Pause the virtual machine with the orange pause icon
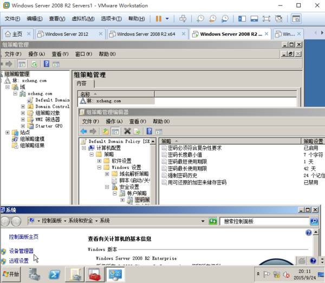Viewport: 325px width, 283px height. 159,18
